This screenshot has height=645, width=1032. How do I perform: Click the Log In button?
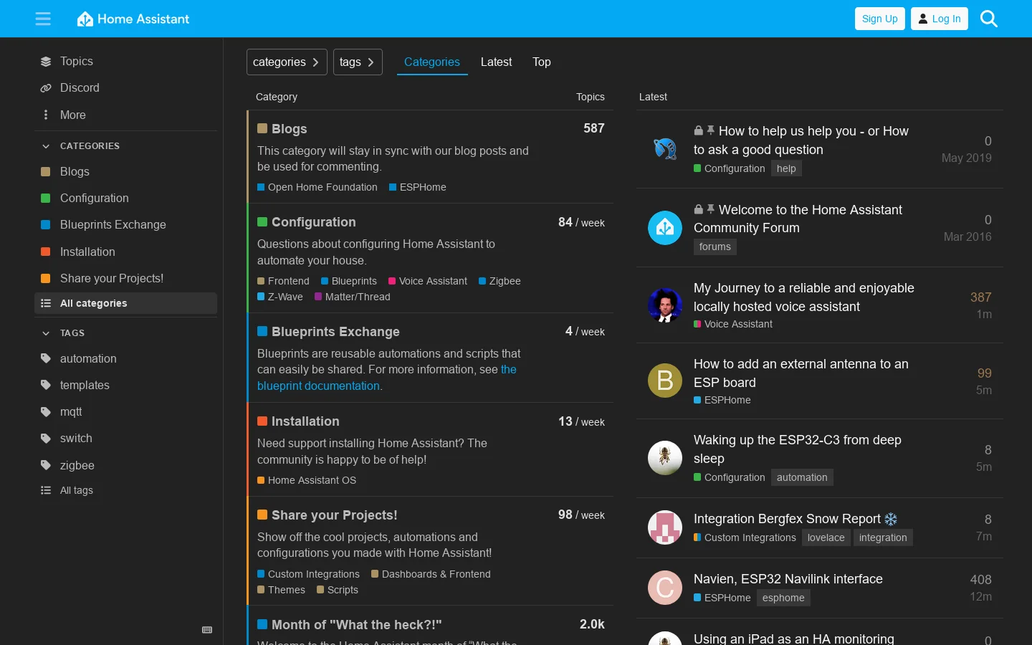(x=939, y=19)
